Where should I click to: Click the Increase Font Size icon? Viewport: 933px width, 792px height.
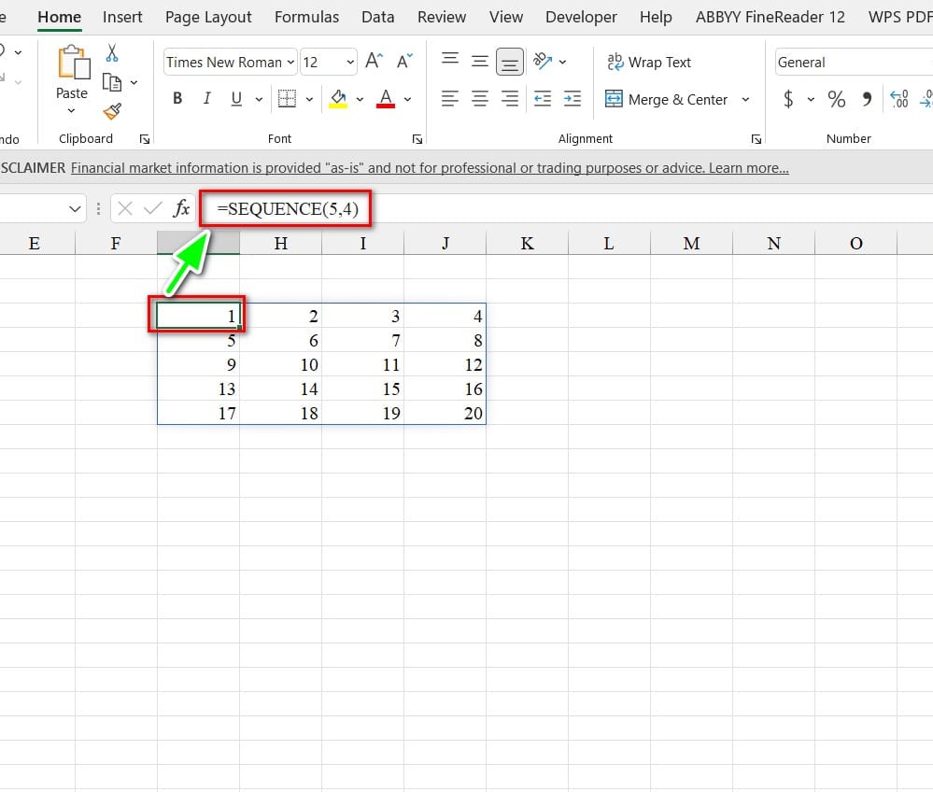374,62
